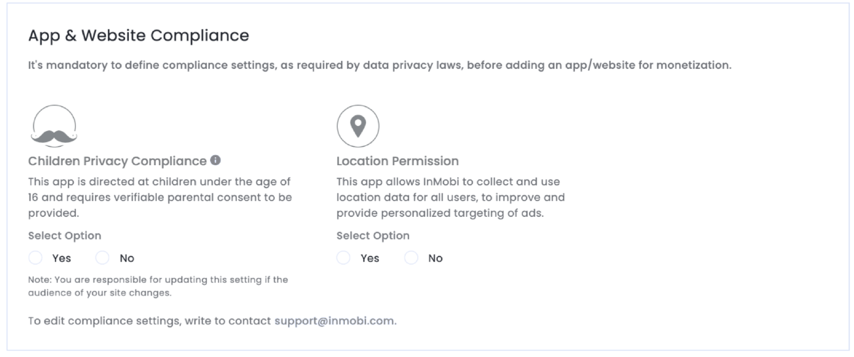Select Yes radio for Location Permission
The height and width of the screenshot is (357, 854).
pos(344,258)
